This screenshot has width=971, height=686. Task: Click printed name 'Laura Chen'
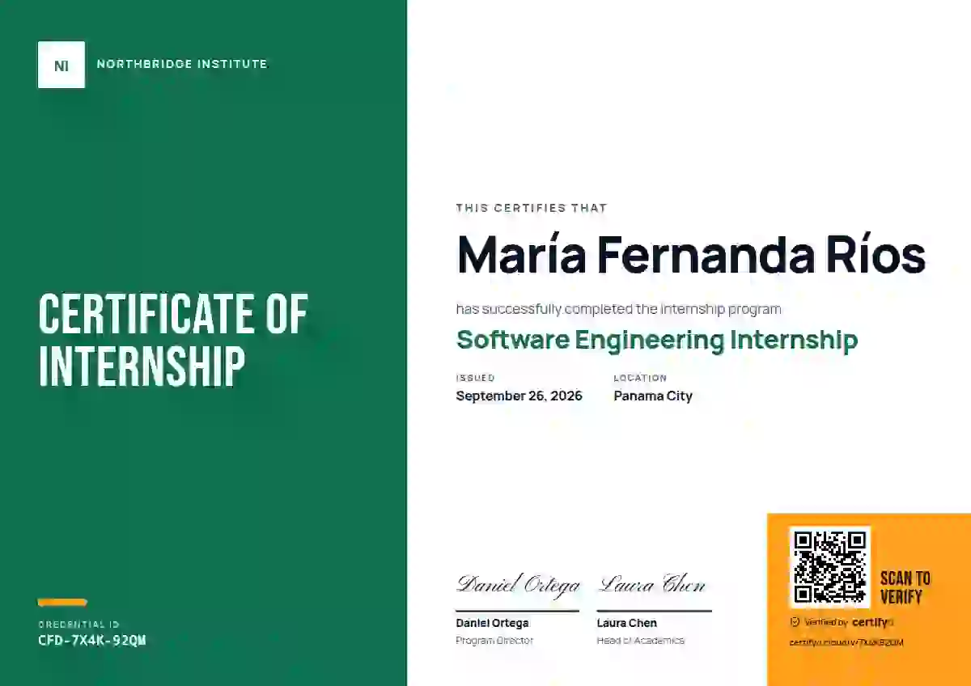pos(627,623)
